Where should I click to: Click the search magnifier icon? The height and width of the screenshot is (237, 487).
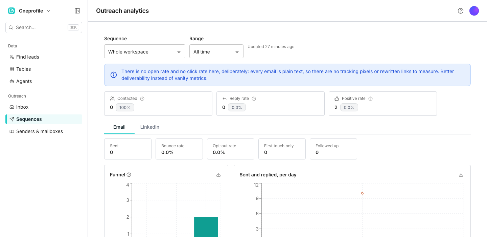click(x=11, y=27)
